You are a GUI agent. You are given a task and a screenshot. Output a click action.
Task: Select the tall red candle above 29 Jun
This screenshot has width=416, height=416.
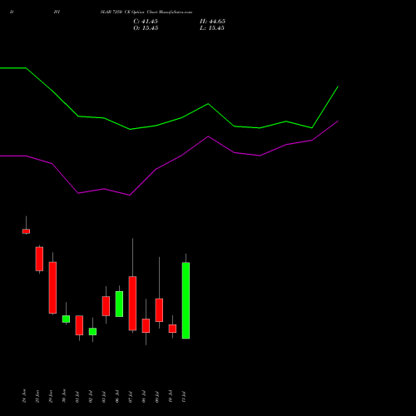tap(52, 288)
